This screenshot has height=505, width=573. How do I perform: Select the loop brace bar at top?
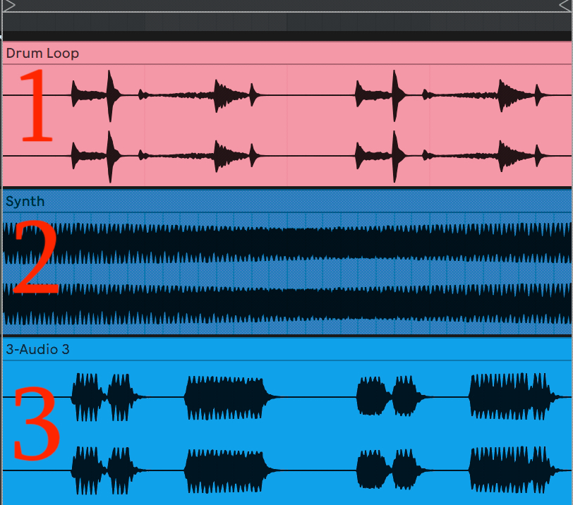282,6
